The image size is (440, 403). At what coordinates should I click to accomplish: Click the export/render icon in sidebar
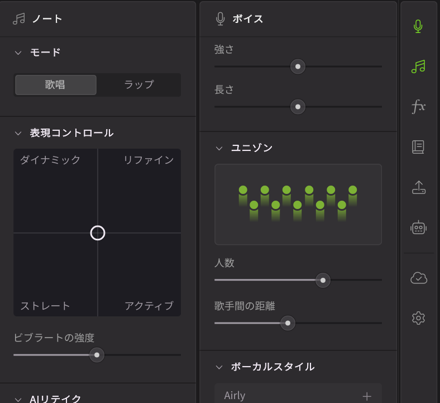418,188
